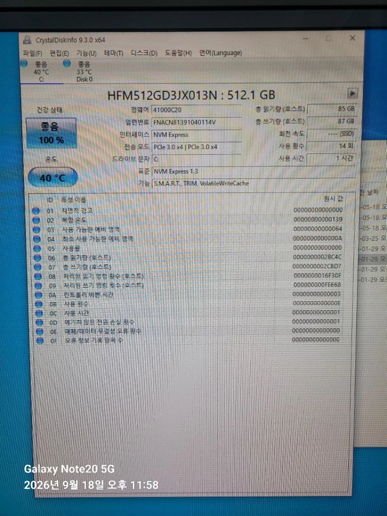Click the CrystalDiskInfo title bar app icon
This screenshot has width=387, height=516.
[x=27, y=40]
